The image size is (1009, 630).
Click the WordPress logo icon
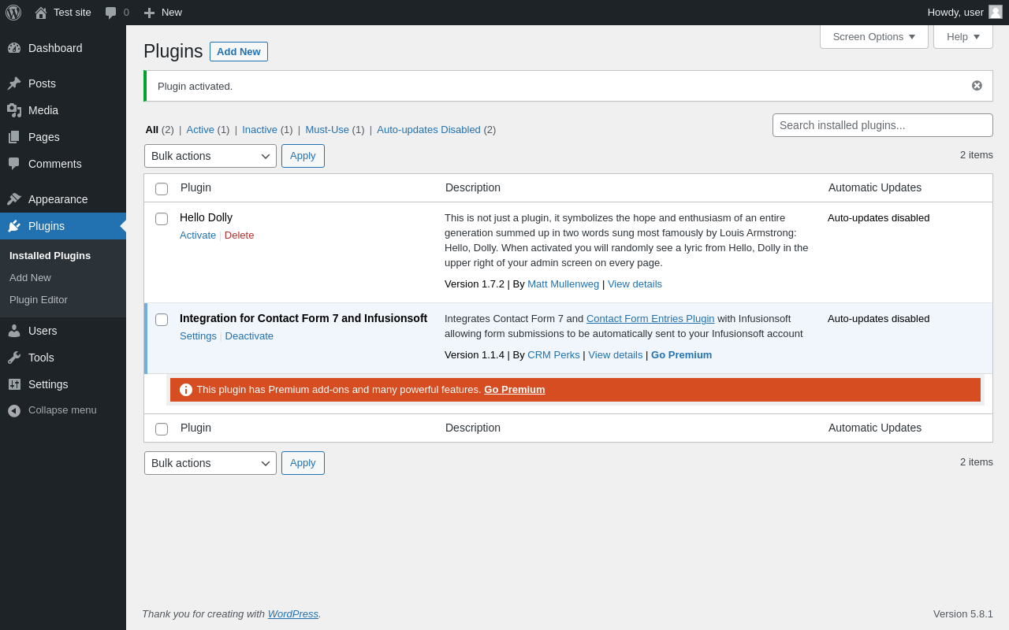point(13,13)
